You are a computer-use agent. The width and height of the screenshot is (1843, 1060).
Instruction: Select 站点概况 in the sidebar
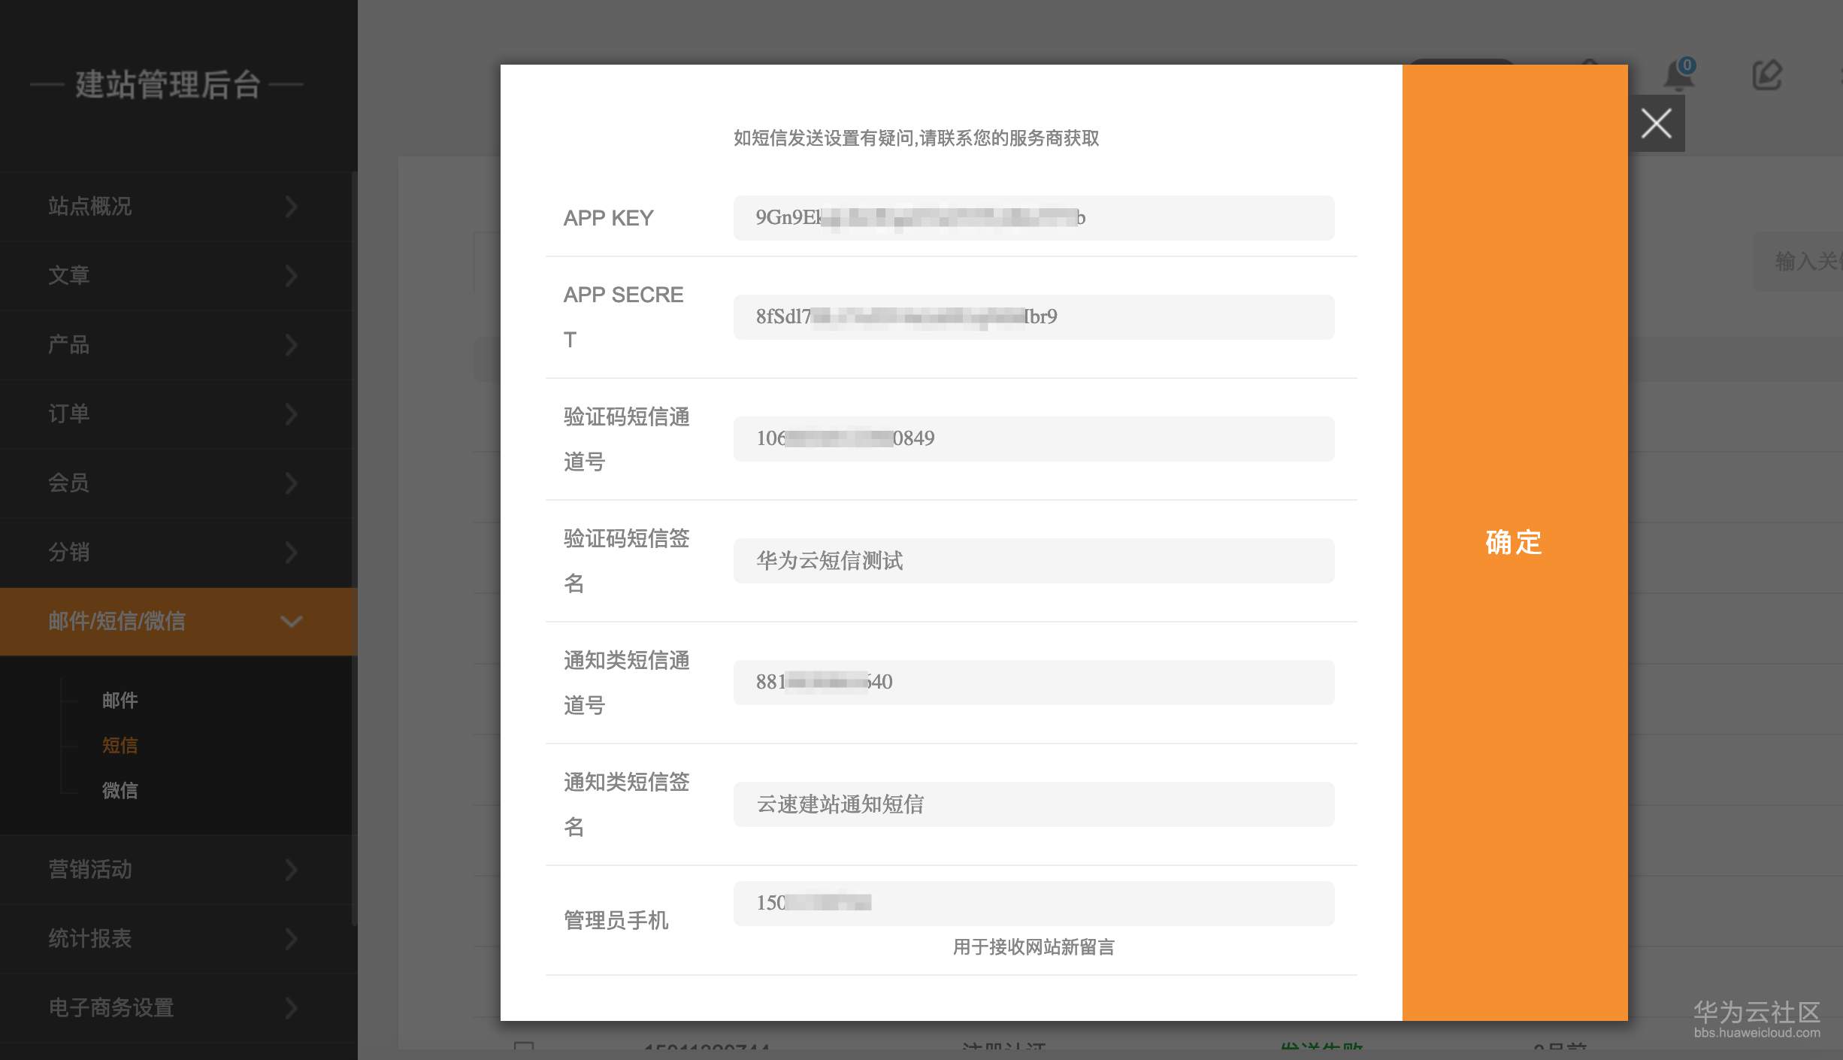(x=89, y=206)
